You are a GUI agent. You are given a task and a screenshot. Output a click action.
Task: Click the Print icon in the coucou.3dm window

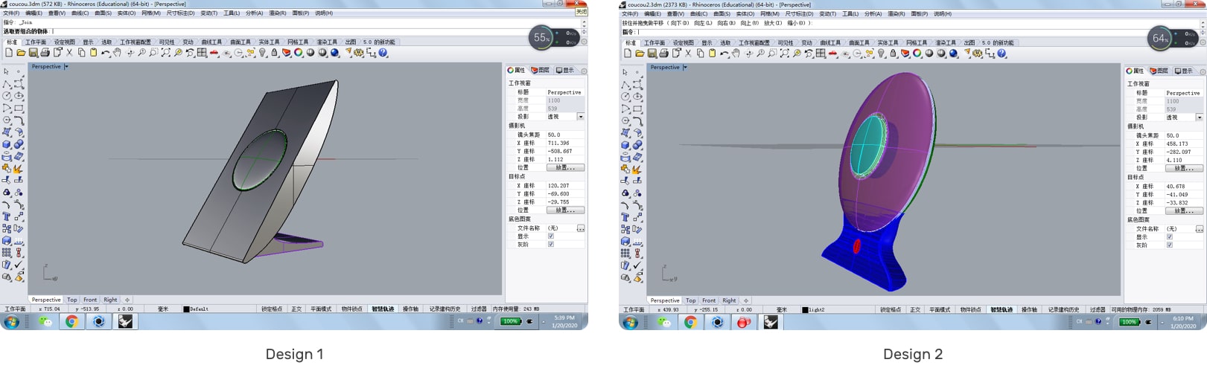coord(45,53)
